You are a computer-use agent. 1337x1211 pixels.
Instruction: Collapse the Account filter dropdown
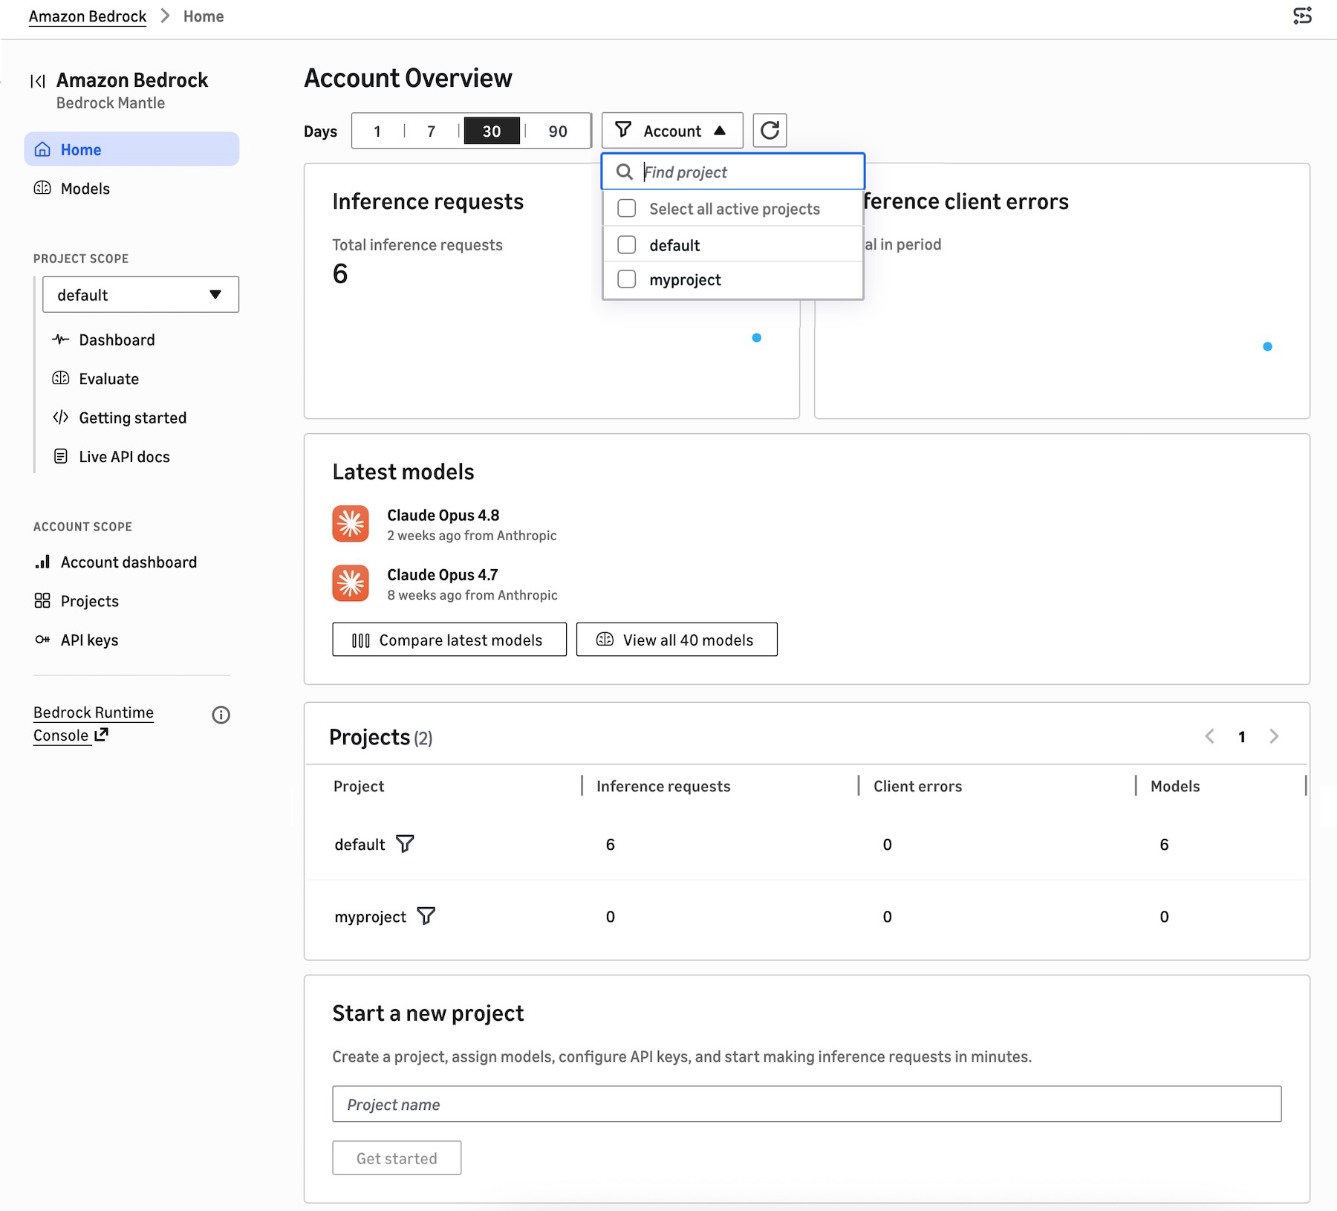(672, 131)
